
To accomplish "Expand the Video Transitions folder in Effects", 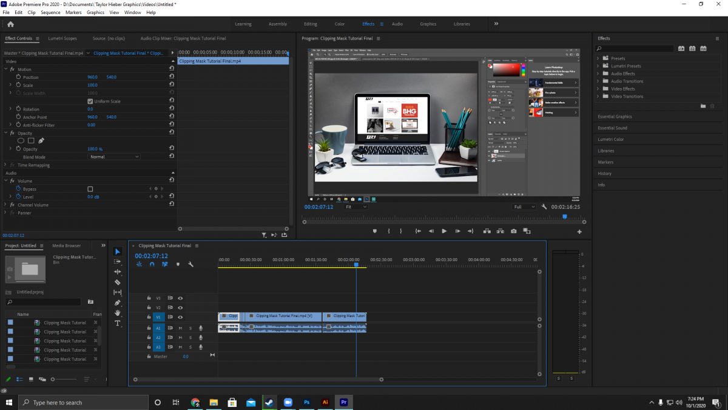I will [598, 96].
